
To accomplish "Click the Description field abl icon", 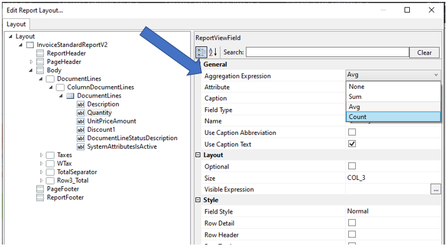I will coord(81,104).
